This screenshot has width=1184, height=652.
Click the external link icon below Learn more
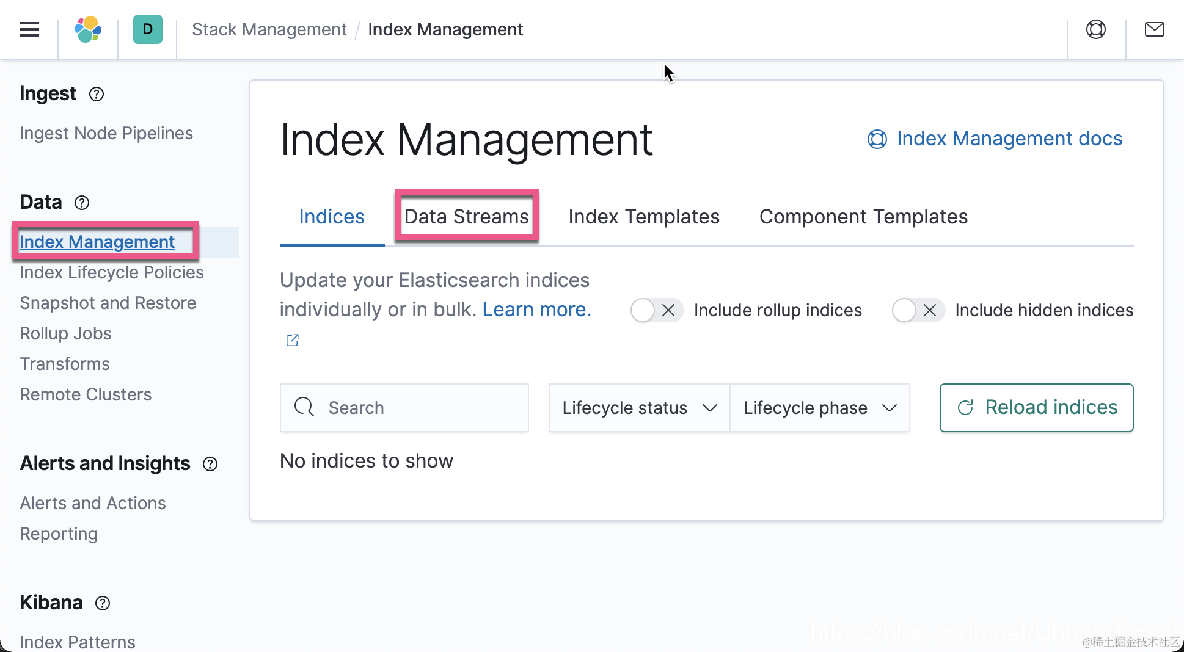pos(293,340)
